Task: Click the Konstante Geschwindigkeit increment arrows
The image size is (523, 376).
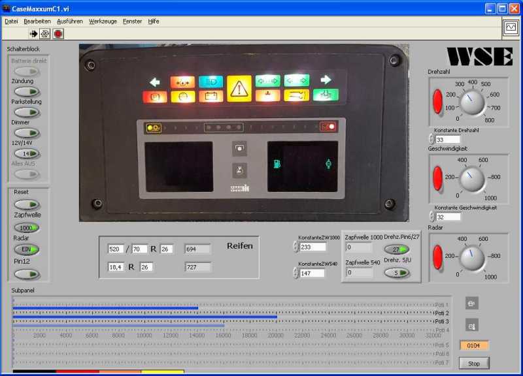Action: pyautogui.click(x=431, y=217)
